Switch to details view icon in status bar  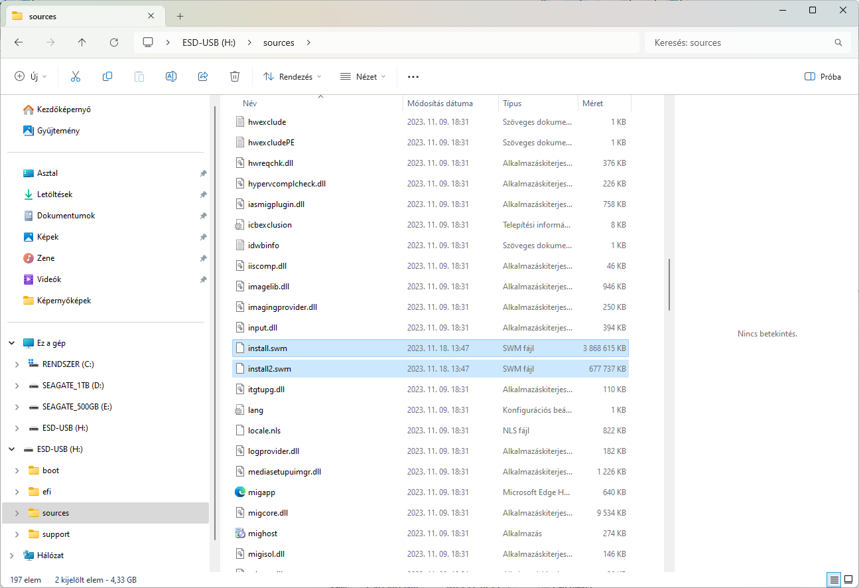coord(834,579)
